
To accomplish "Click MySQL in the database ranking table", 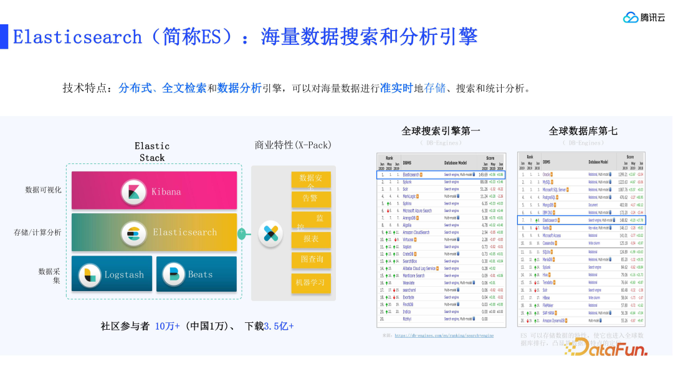I will click(547, 182).
